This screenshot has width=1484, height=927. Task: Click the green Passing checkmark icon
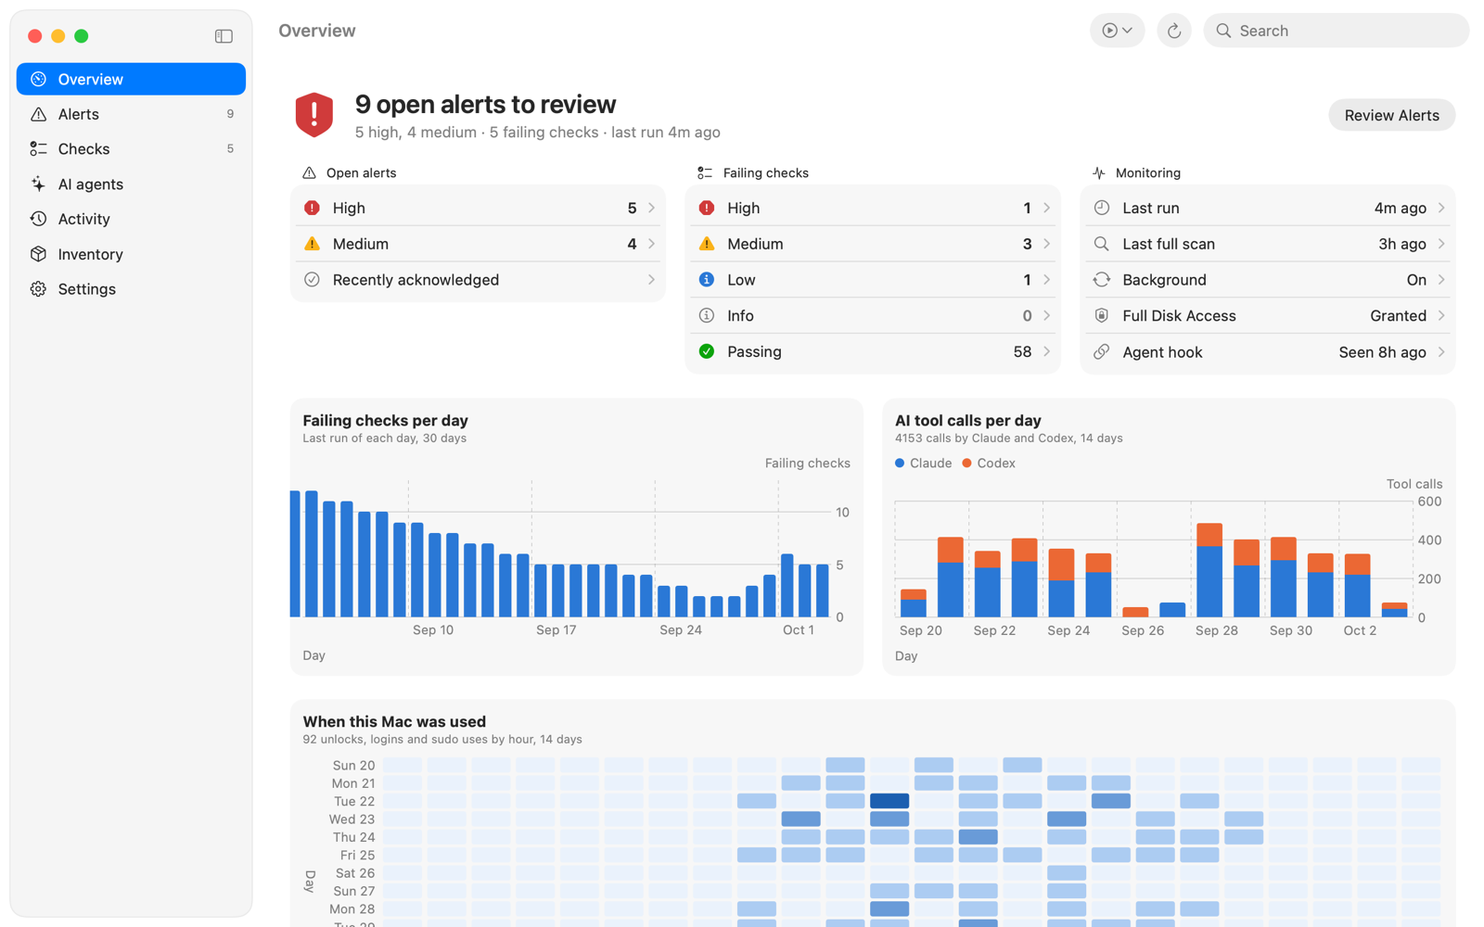[x=707, y=351]
